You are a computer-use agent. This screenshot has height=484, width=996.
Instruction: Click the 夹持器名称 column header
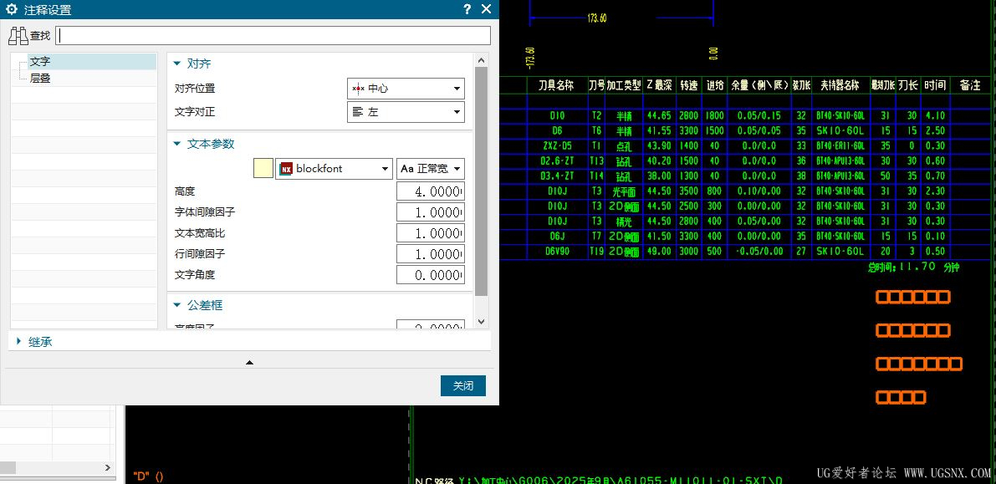(x=840, y=85)
